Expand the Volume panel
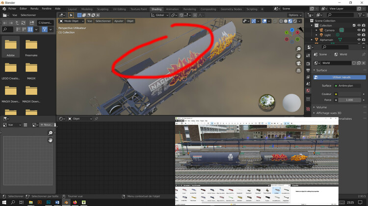This screenshot has height=206, width=368. click(321, 107)
